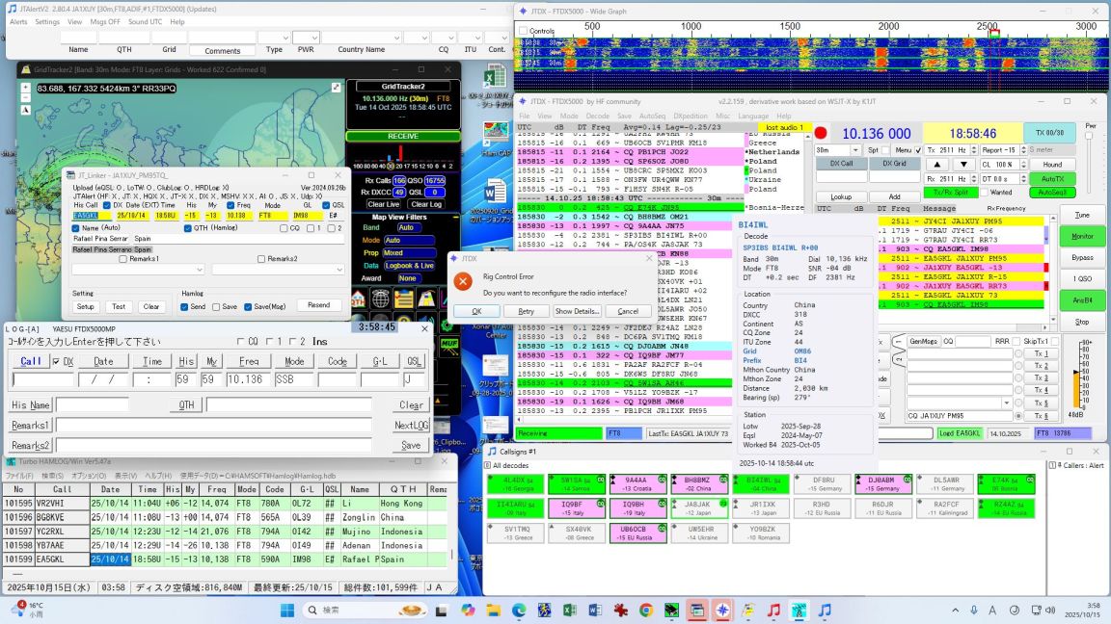Viewport: 1111px width, 624px height.
Task: Open JTAlert Settings menu
Action: pyautogui.click(x=47, y=21)
